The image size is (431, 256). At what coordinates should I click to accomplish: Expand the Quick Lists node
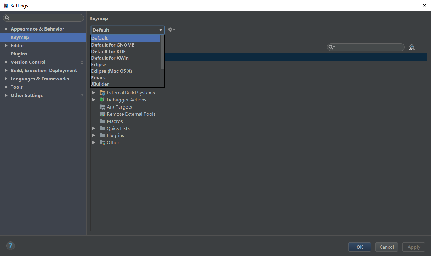coord(94,128)
